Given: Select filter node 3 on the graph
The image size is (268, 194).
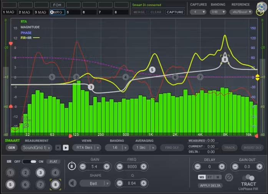Looking at the screenshot, I should (x=91, y=87).
